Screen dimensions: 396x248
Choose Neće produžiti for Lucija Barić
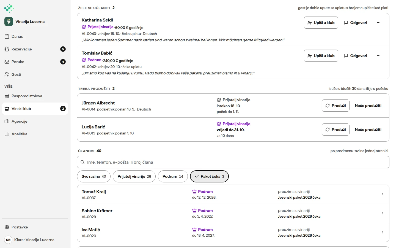pyautogui.click(x=368, y=130)
